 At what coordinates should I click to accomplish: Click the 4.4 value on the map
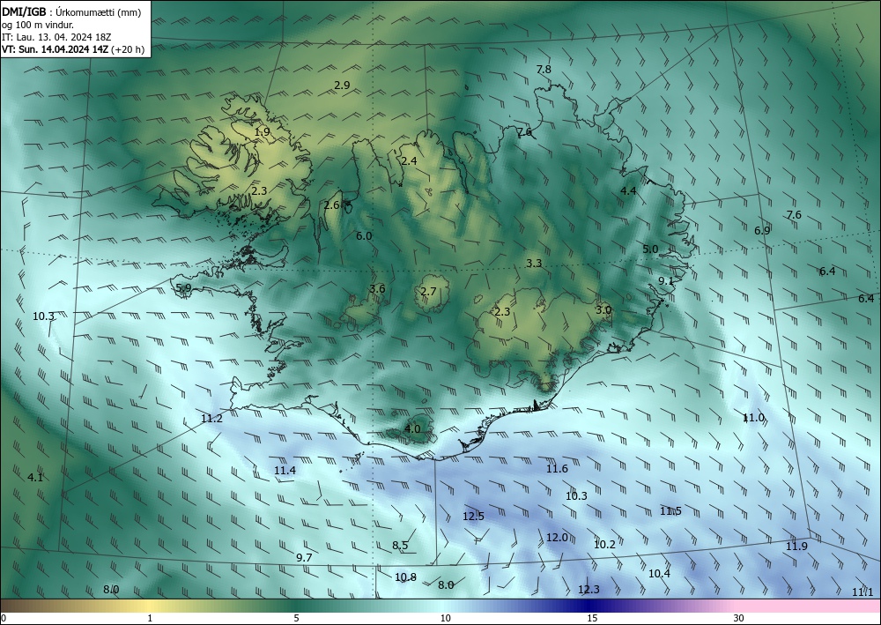click(628, 191)
